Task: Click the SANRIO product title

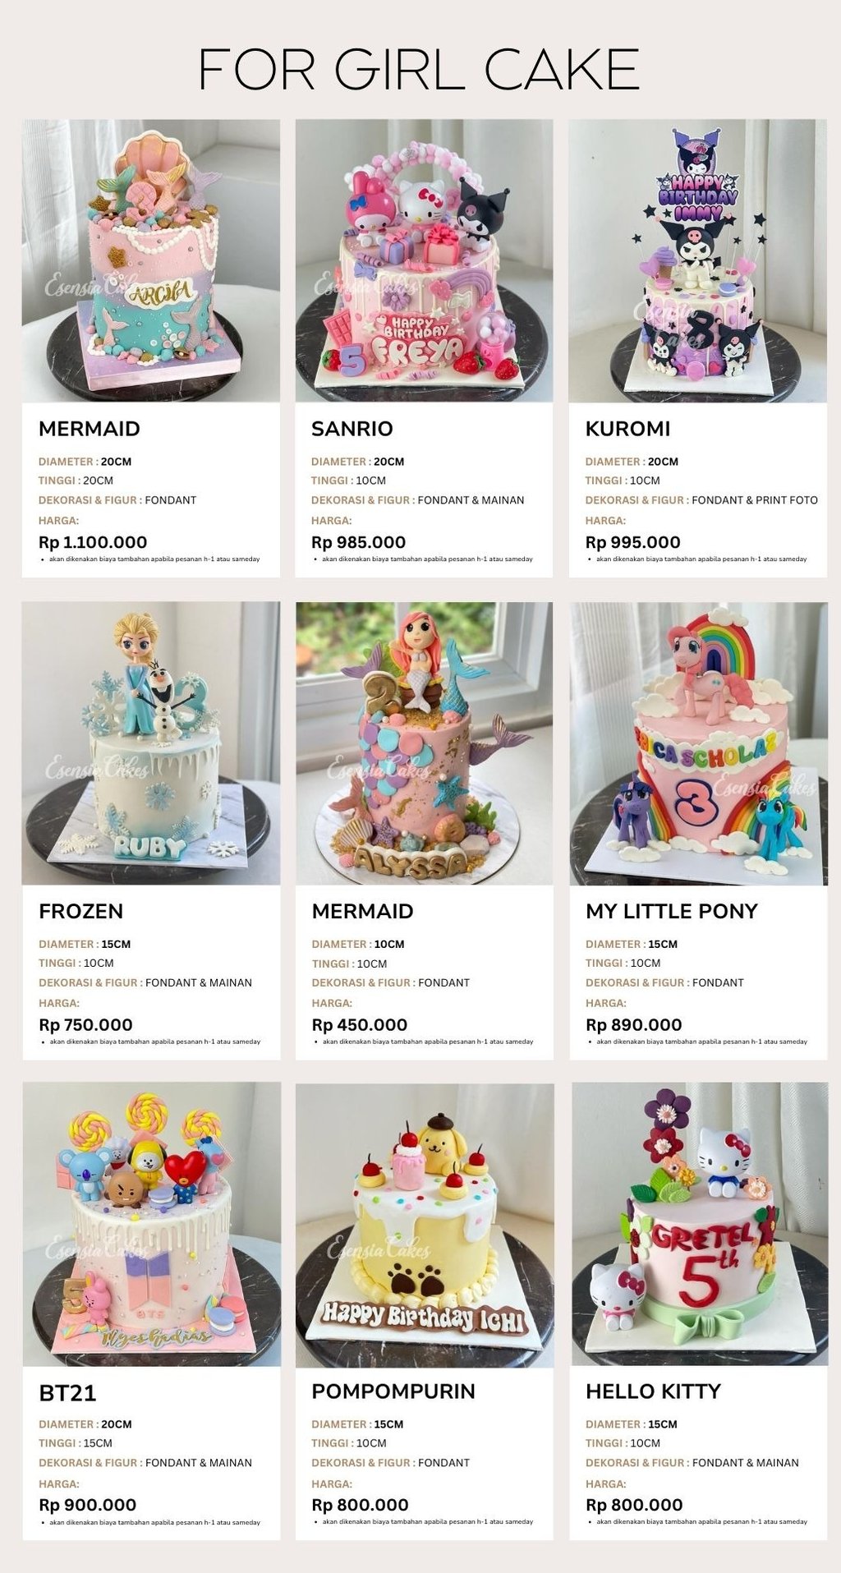Action: click(352, 429)
